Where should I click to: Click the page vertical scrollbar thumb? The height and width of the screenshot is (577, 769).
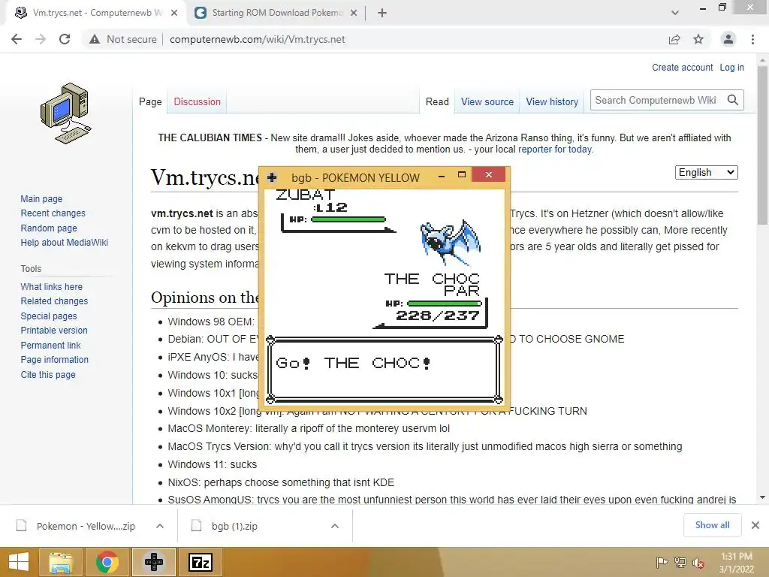762,145
